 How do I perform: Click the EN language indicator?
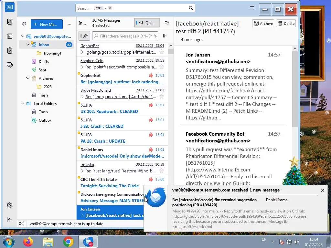264,239
